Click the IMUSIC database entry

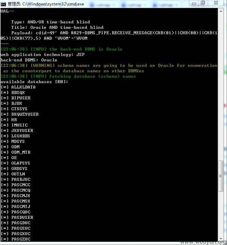pos(14,125)
